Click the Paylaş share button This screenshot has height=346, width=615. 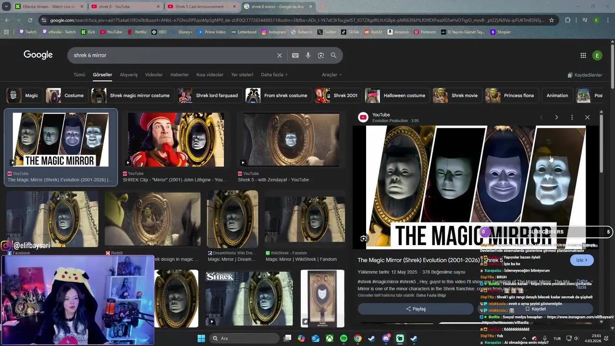[x=416, y=309]
